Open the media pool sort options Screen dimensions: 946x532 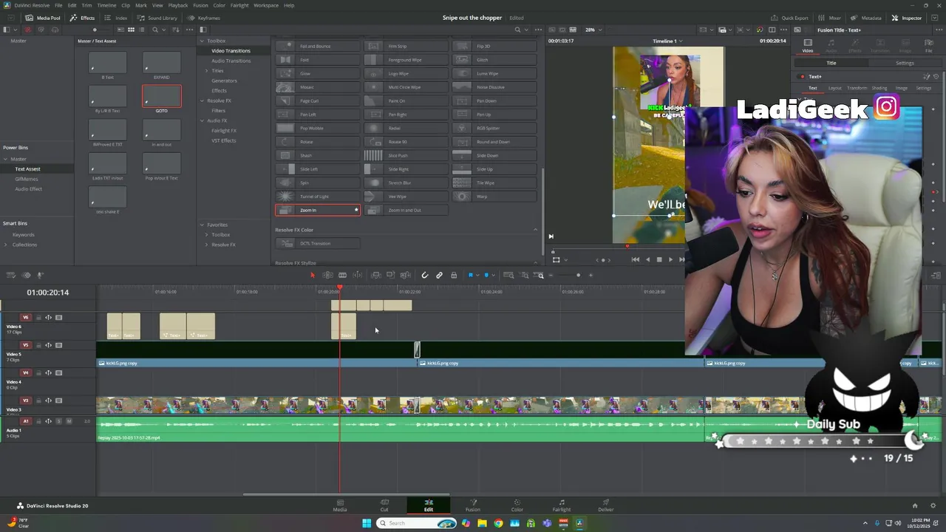[174, 30]
